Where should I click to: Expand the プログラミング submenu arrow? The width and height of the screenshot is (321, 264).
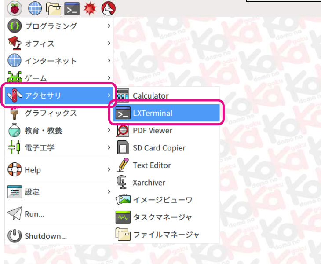click(x=109, y=26)
